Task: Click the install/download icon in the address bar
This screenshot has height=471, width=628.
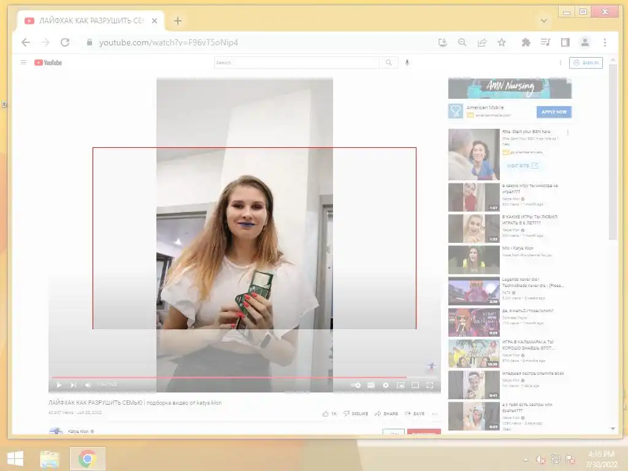Action: tap(443, 42)
